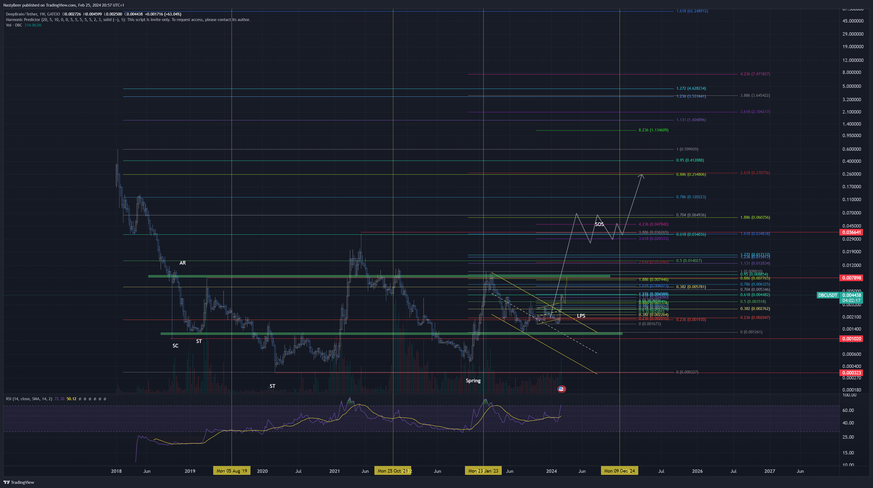Click the 0 (0.000327) Fibonacci label

[x=687, y=372]
